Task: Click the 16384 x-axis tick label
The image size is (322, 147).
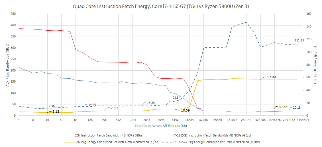Action: pos(189,120)
